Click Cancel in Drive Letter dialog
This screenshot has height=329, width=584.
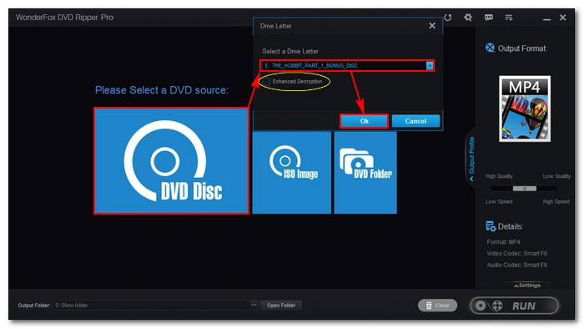pyautogui.click(x=415, y=121)
